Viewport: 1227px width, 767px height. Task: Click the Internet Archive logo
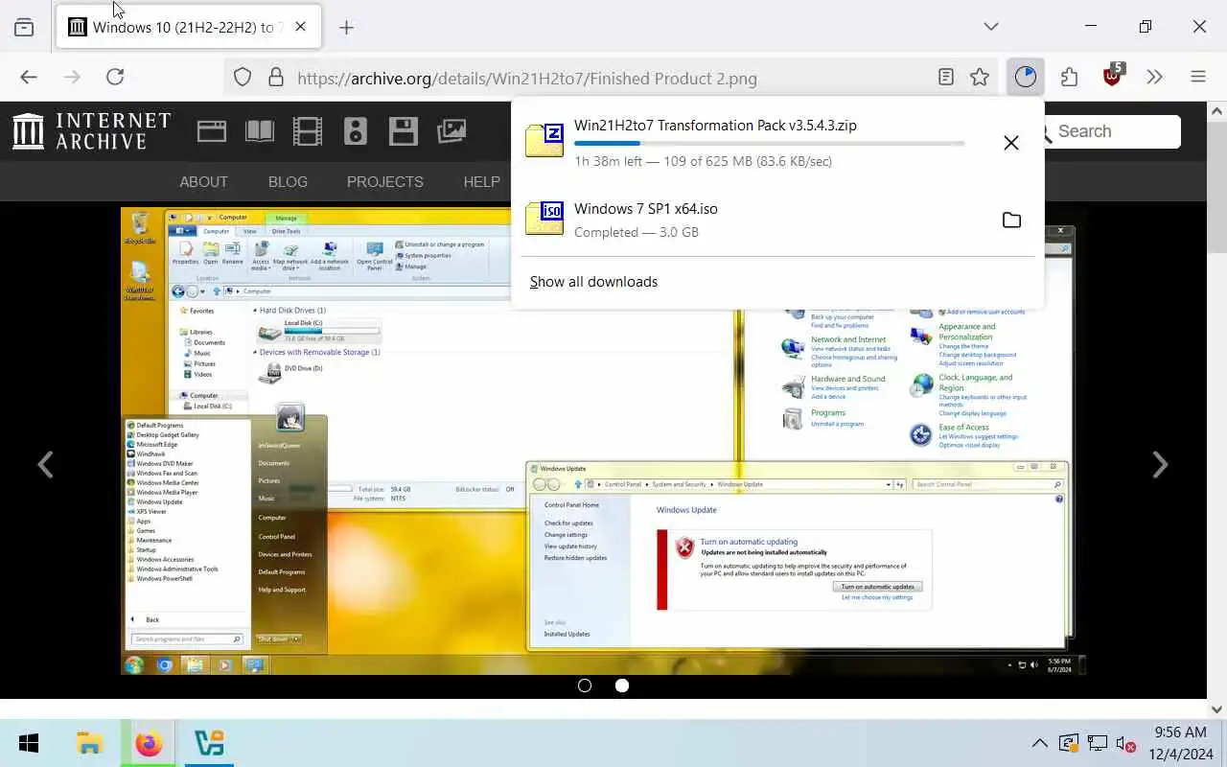click(91, 131)
